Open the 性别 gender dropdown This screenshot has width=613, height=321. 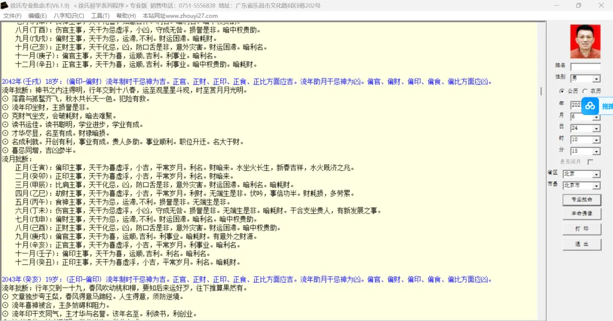pos(596,79)
